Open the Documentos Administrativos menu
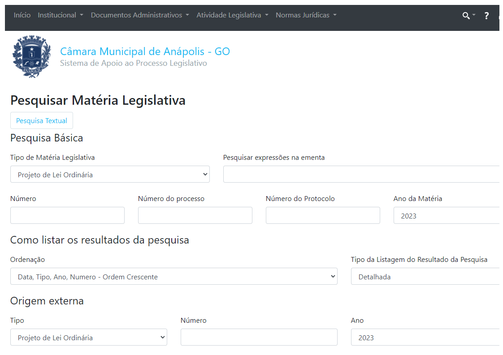503x355 pixels. tap(140, 15)
